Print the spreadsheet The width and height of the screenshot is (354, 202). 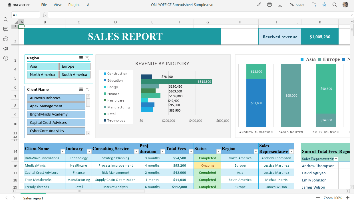[x=269, y=5]
